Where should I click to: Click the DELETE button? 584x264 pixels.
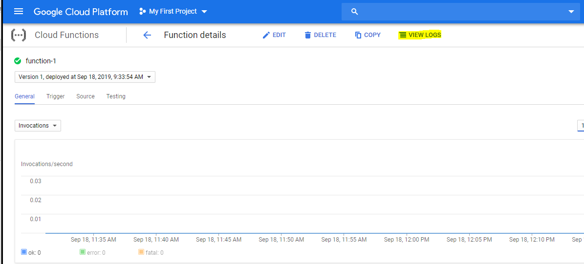click(320, 35)
